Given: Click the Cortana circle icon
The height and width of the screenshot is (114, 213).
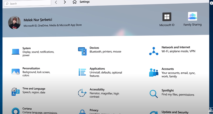Looking at the screenshot, I should 15,111.
